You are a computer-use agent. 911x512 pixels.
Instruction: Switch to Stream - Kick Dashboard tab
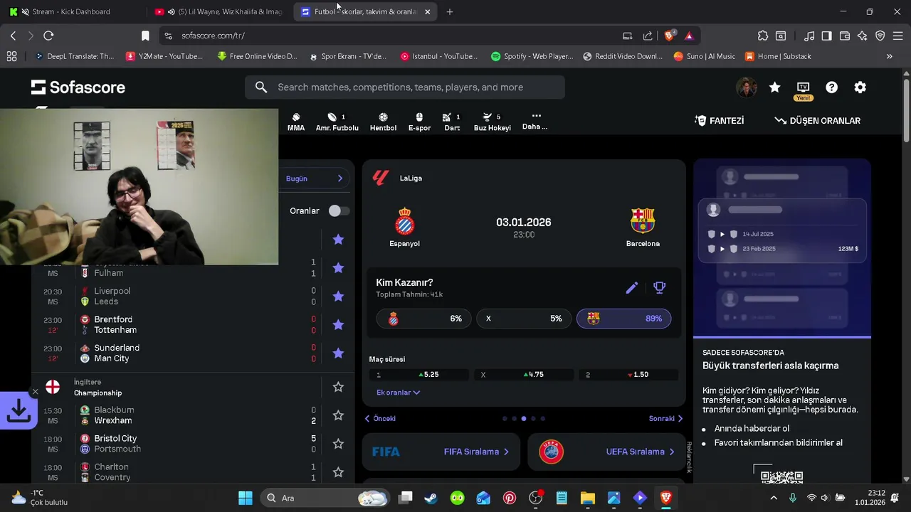pos(71,11)
